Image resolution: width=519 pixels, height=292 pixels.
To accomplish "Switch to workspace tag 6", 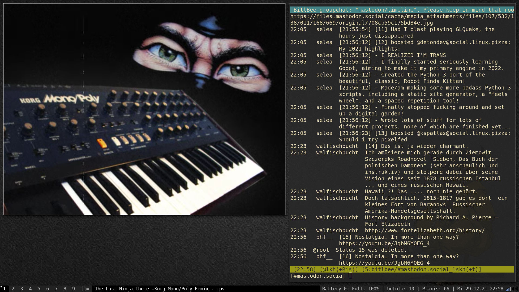I will coord(48,289).
